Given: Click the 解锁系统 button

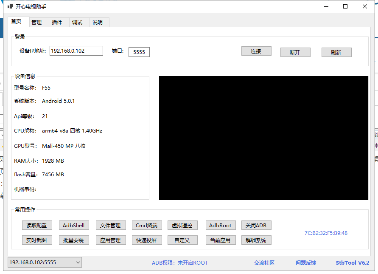Looking at the screenshot, I should 257,240.
